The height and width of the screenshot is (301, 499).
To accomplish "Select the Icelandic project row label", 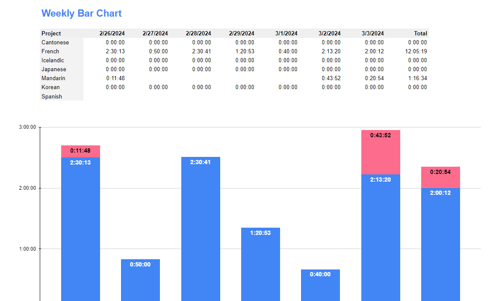I will pyautogui.click(x=53, y=60).
